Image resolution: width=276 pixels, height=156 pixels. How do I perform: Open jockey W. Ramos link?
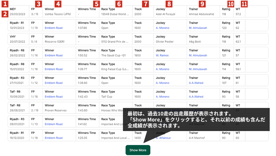162,56
